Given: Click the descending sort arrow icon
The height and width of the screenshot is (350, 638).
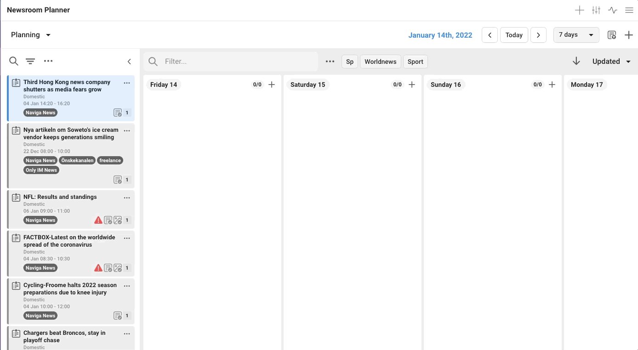Looking at the screenshot, I should coord(576,61).
